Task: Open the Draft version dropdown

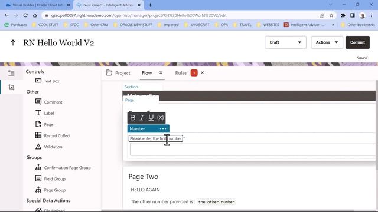Action: coord(285,42)
